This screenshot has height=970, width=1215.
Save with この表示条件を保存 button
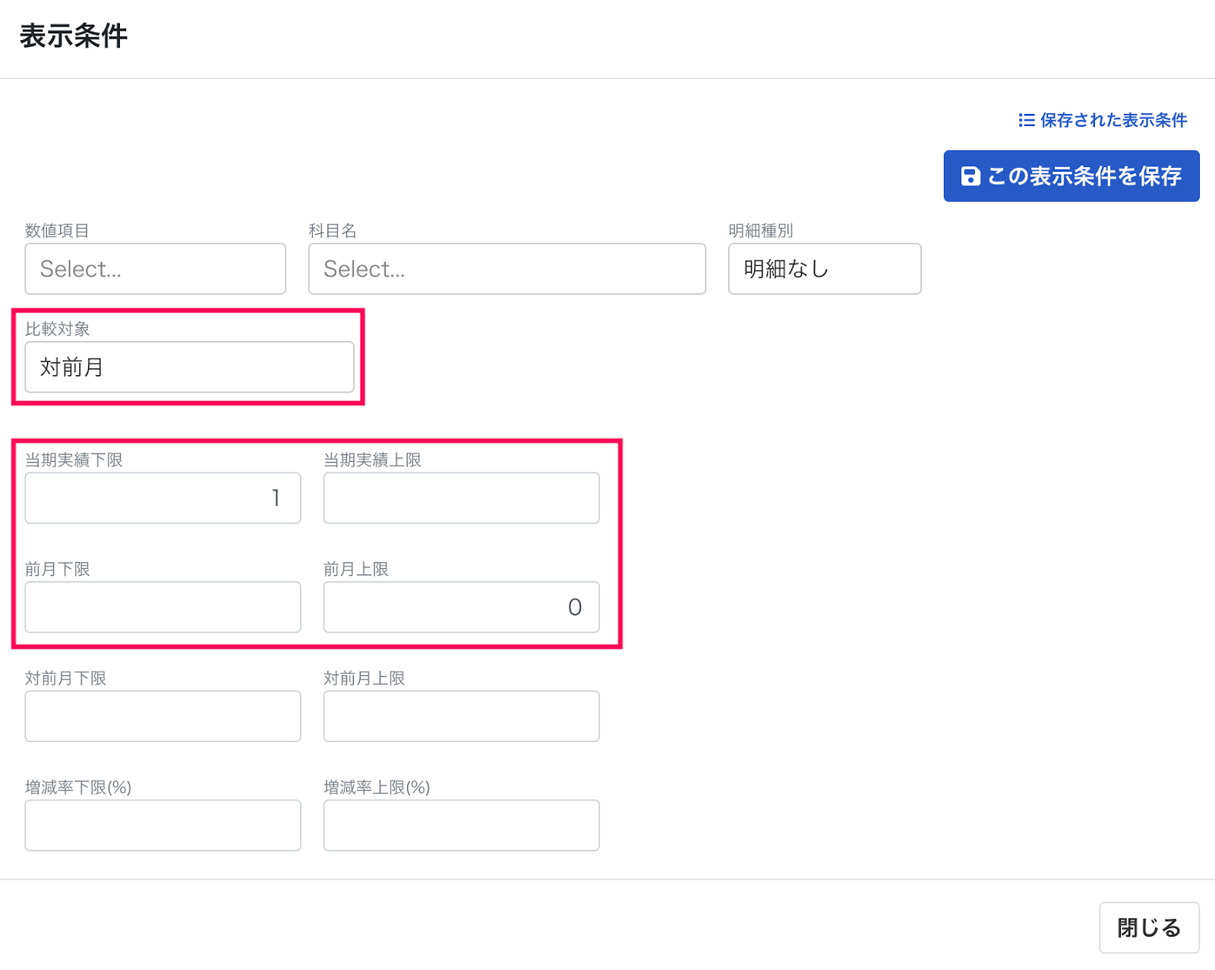point(1071,176)
